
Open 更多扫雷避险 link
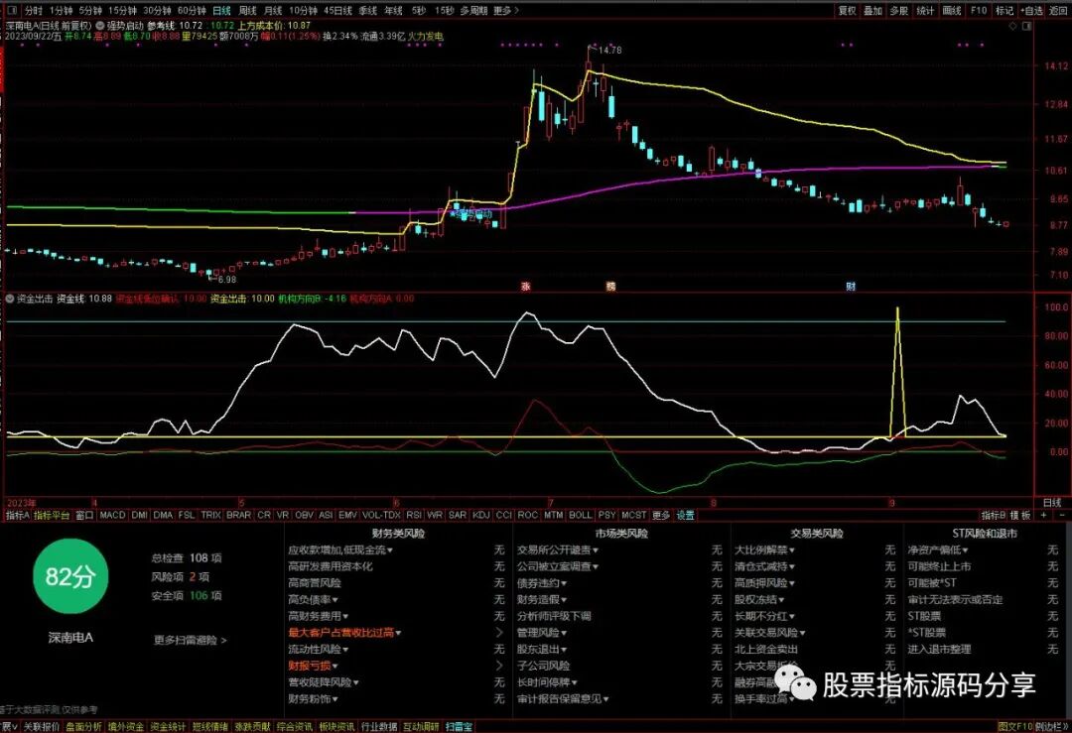190,640
